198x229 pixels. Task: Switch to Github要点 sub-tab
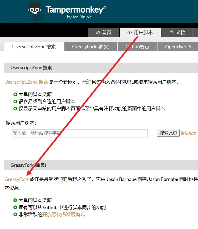[x=137, y=47]
